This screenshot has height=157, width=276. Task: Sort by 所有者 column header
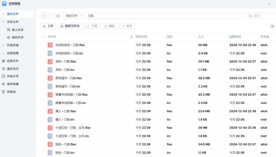pos(265,37)
